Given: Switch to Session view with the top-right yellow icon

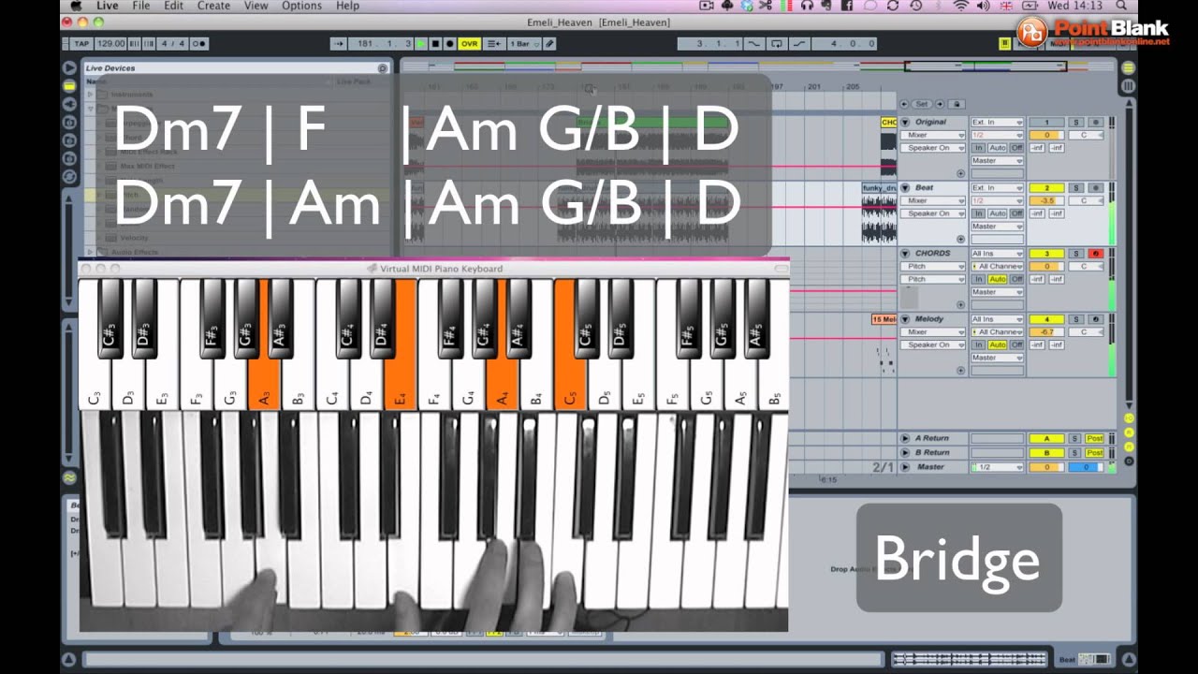Looking at the screenshot, I should coord(1128,67).
